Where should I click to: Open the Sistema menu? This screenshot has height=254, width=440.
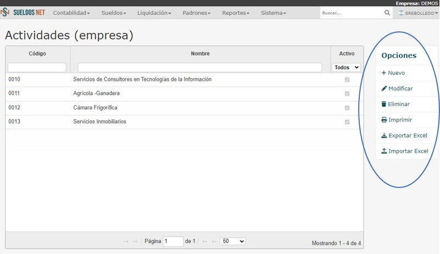pos(274,13)
